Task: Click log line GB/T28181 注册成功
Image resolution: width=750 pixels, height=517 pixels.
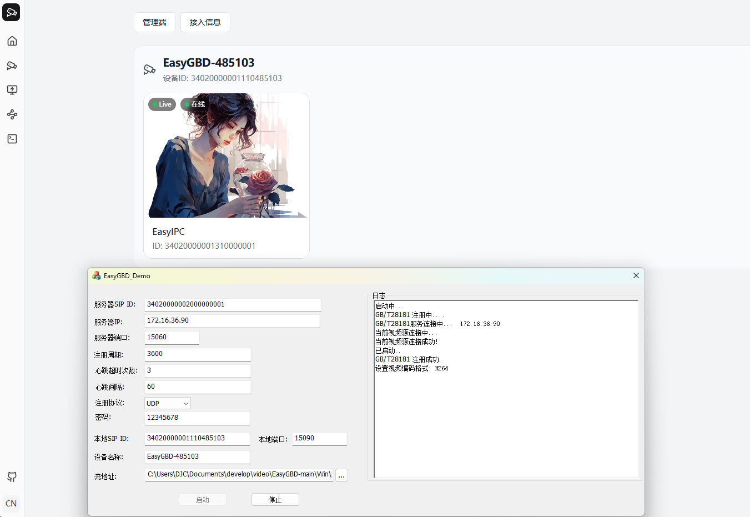Action: pyautogui.click(x=408, y=359)
